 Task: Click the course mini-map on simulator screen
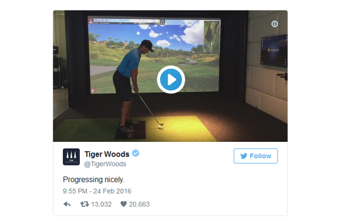click(212, 37)
